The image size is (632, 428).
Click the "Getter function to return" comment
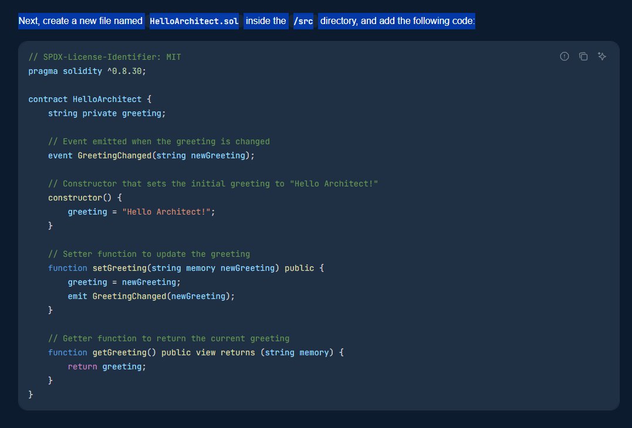169,339
